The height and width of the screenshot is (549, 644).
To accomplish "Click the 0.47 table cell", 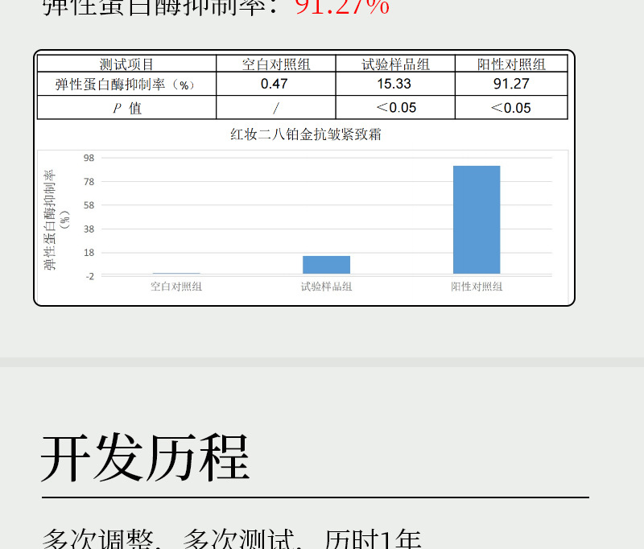I will pos(275,84).
